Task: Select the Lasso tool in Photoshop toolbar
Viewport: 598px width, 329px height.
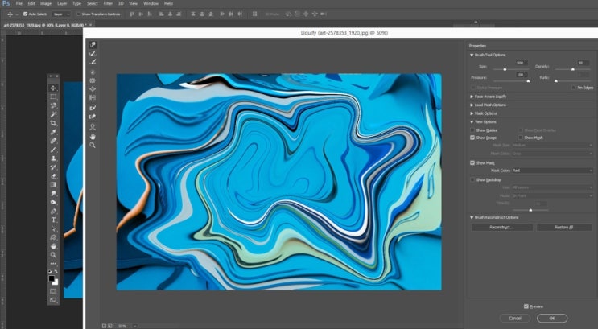Action: pos(53,105)
